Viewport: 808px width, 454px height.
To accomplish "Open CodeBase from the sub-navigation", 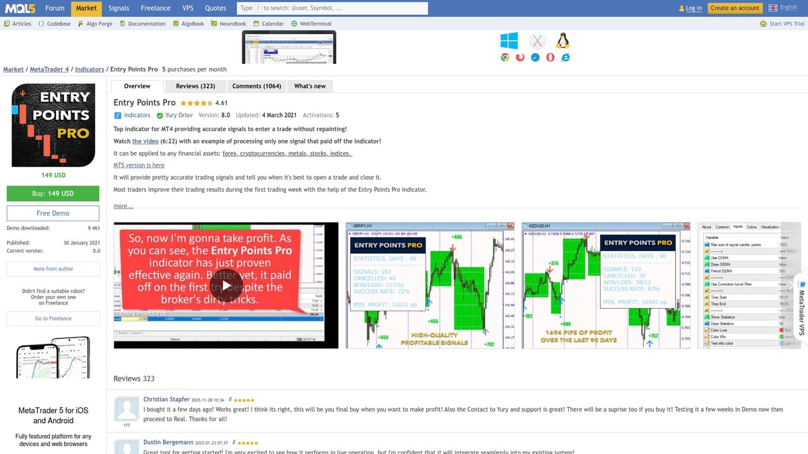I will click(56, 24).
